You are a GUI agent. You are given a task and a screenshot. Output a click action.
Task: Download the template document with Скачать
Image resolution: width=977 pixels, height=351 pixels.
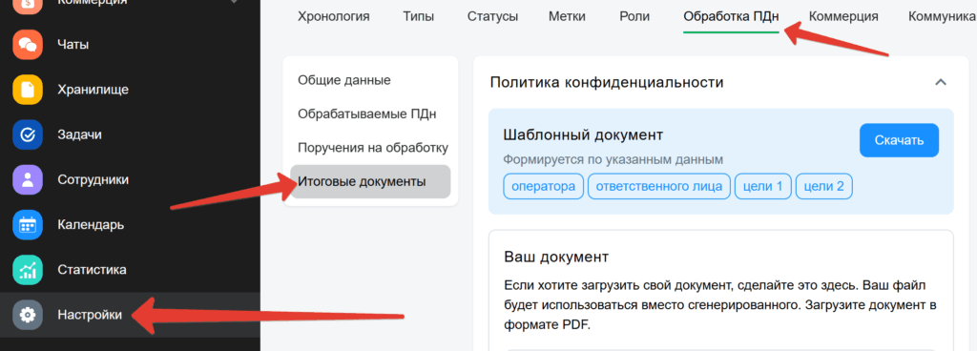point(899,140)
